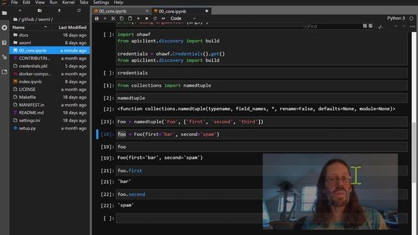Open the Kernel menu
This screenshot has height=235, width=418.
68,3
